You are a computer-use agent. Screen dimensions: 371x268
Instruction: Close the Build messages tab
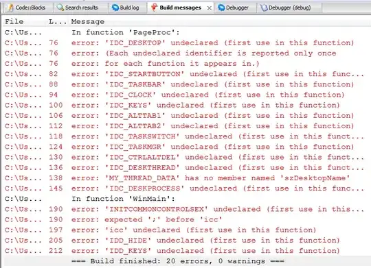click(209, 8)
